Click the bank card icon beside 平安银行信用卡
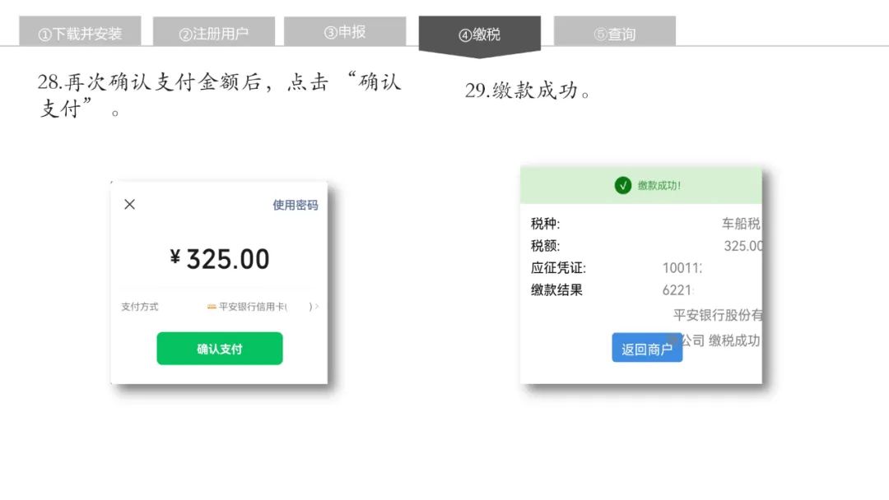This screenshot has height=500, width=889. coord(212,307)
